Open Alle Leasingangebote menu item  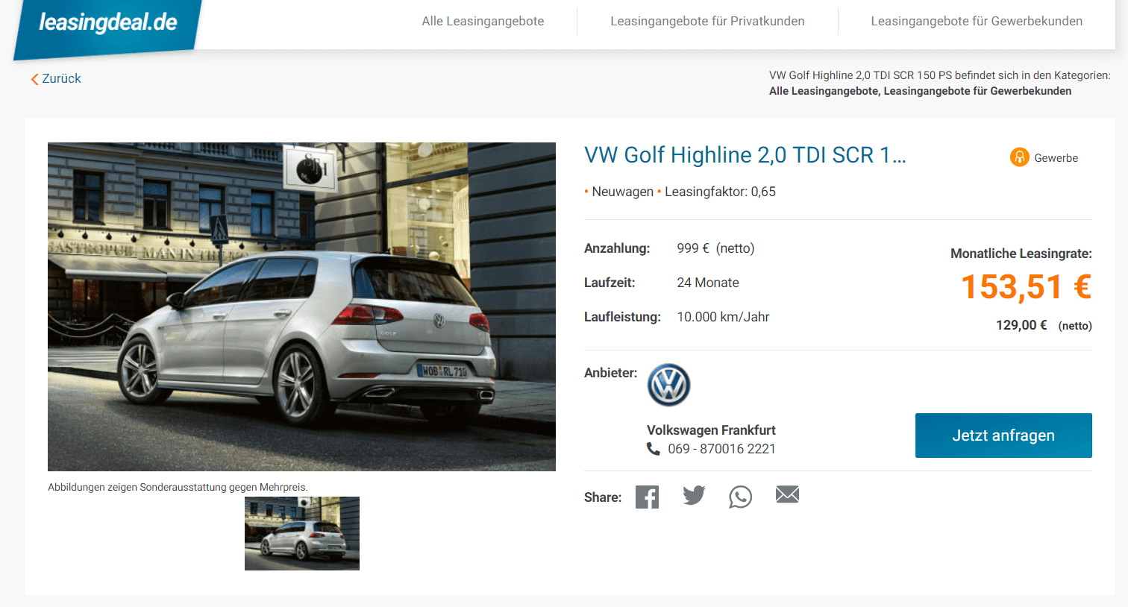tap(483, 21)
